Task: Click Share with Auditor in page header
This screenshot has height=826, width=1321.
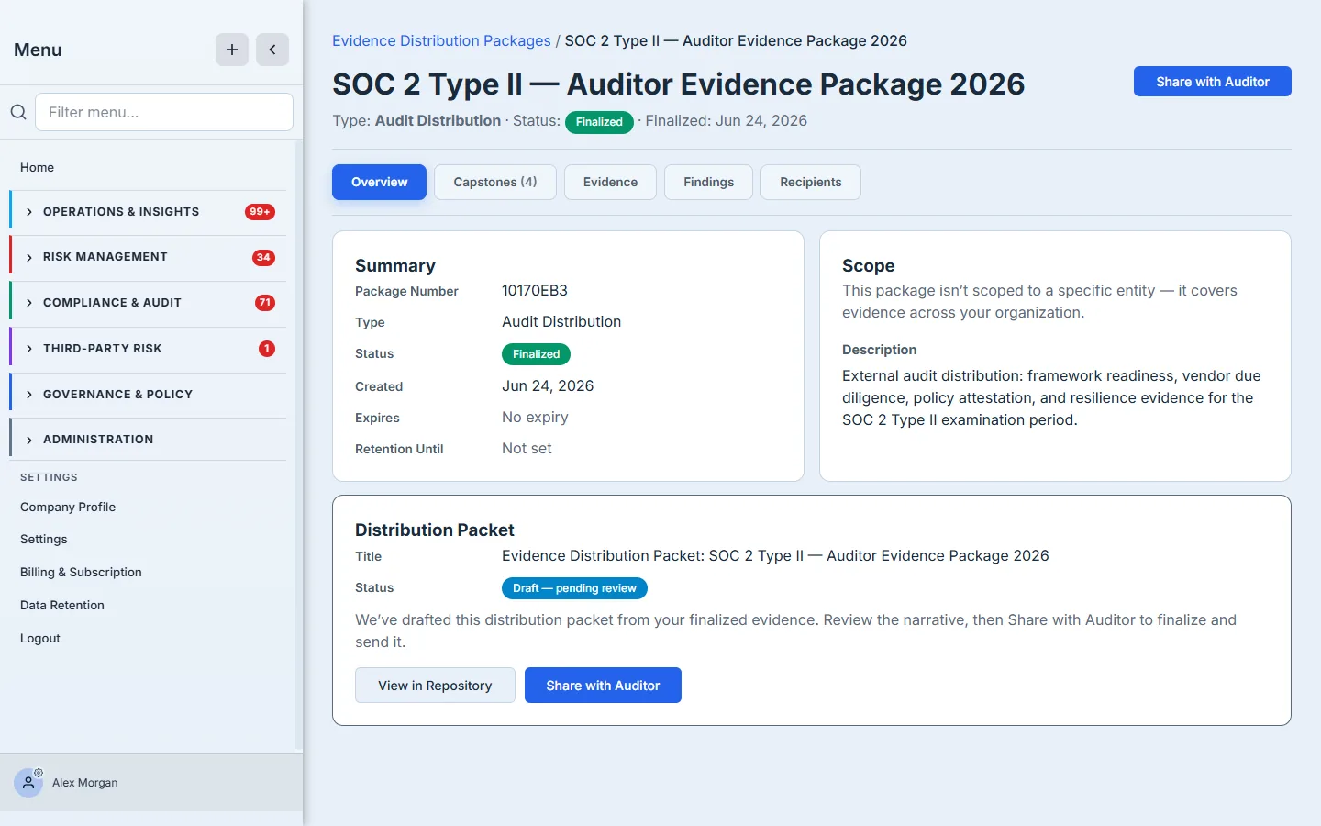Action: point(1213,82)
